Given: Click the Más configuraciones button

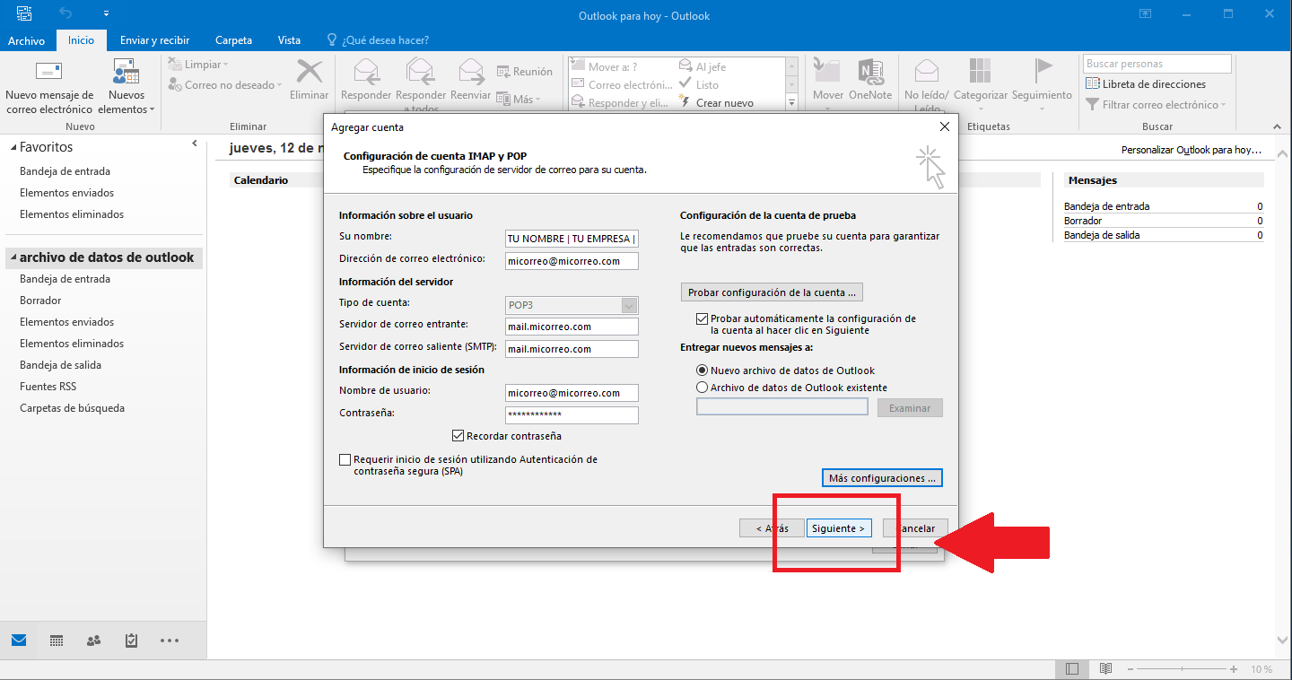Looking at the screenshot, I should pyautogui.click(x=882, y=478).
